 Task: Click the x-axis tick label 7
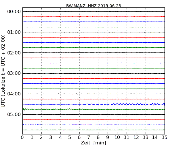click(x=89, y=138)
